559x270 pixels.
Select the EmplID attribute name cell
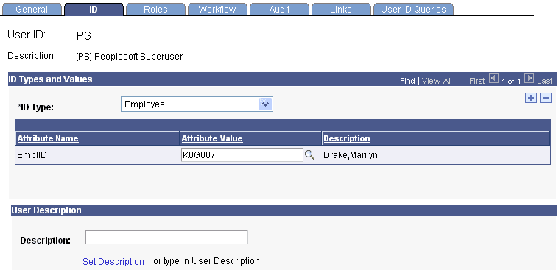(x=32, y=155)
